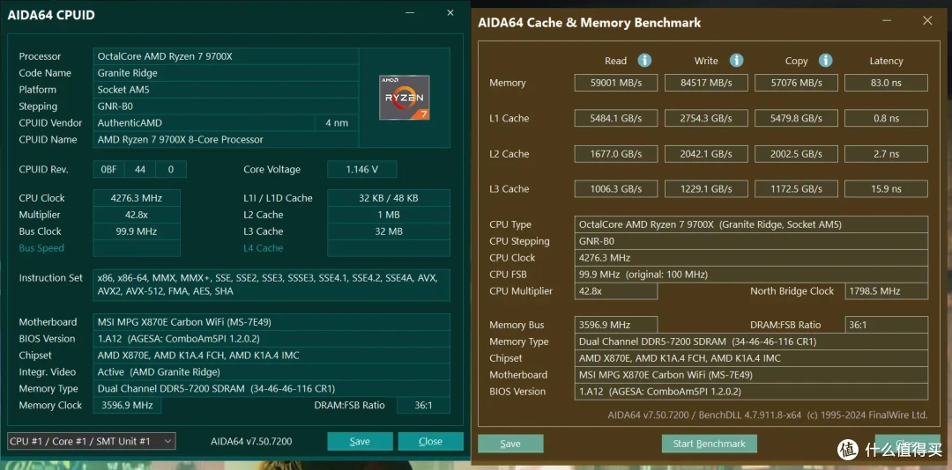Select the Memory Write value 84517 MB/s

(706, 83)
